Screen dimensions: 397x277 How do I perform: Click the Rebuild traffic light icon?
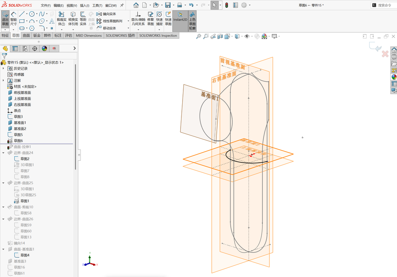click(x=226, y=5)
